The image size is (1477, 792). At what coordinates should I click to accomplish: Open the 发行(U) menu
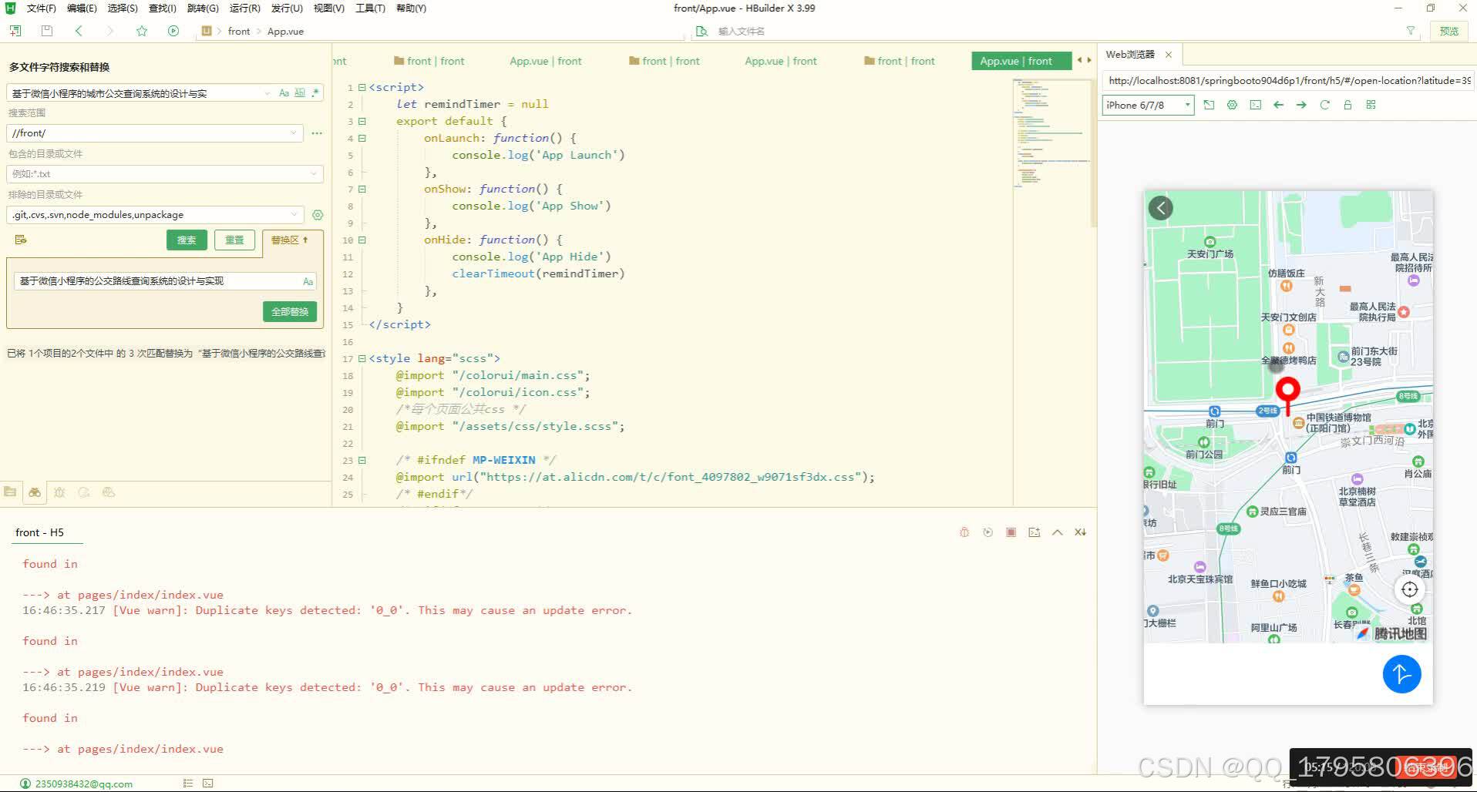pos(286,8)
